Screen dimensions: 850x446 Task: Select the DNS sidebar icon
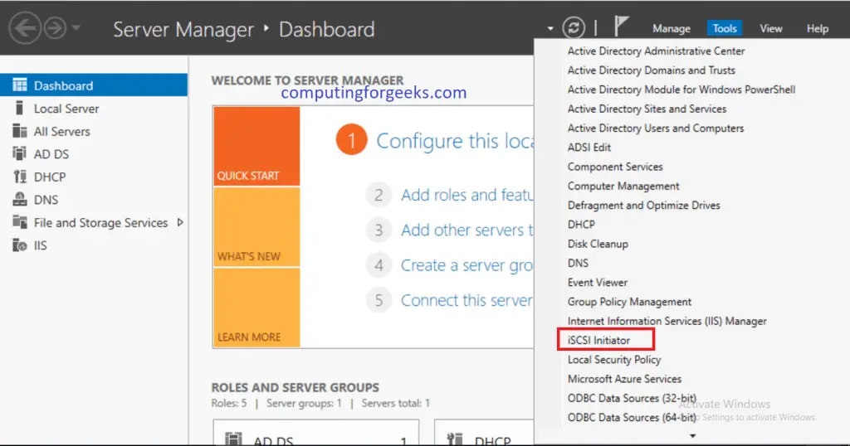pyautogui.click(x=20, y=199)
